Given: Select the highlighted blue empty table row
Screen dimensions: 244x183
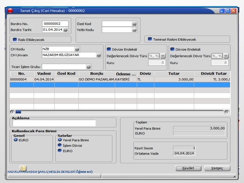Looking at the screenshot, I should tap(120, 85).
